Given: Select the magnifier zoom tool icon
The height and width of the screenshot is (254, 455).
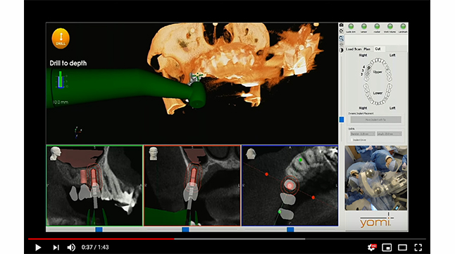Looking at the screenshot, I should pyautogui.click(x=342, y=38).
